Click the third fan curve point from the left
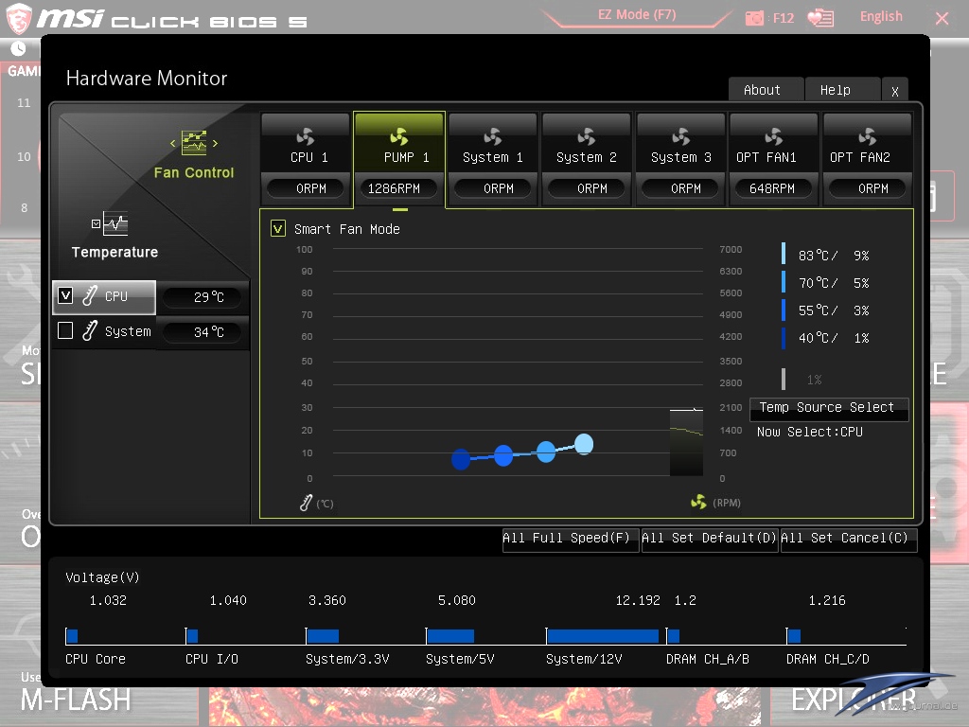Image resolution: width=969 pixels, height=727 pixels. coord(546,452)
